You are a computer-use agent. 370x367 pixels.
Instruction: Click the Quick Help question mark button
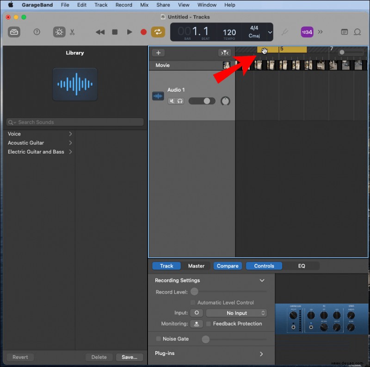(37, 32)
